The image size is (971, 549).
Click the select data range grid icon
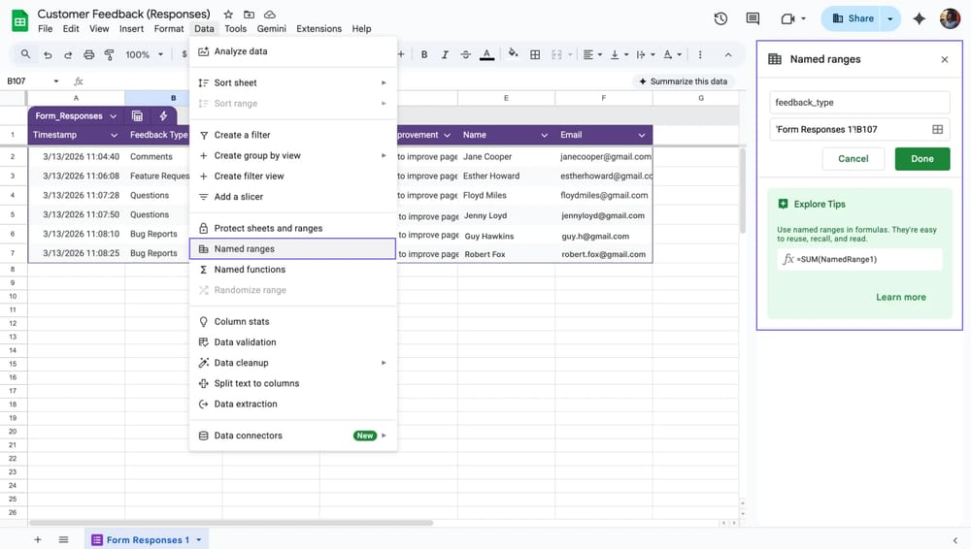tap(938, 129)
